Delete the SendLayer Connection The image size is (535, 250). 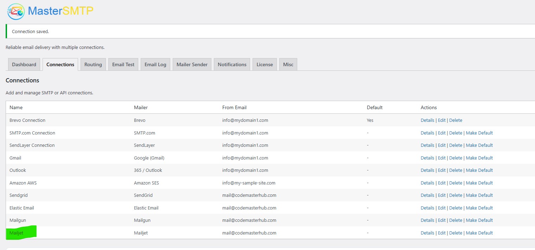tap(456, 145)
